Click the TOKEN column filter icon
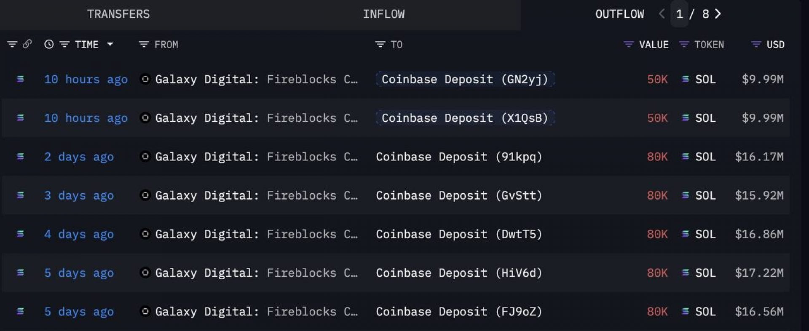 pyautogui.click(x=684, y=44)
